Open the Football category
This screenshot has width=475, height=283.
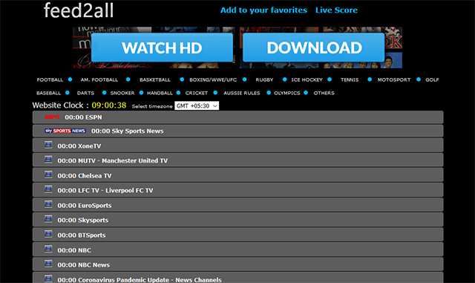(50, 79)
